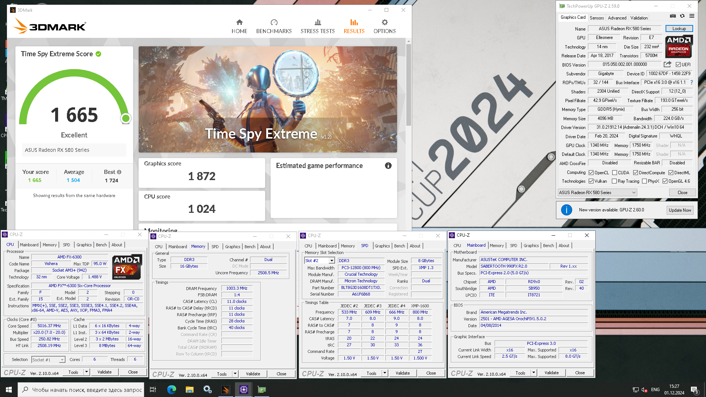Switch to the Advanced tab in GPU-Z

click(x=617, y=18)
